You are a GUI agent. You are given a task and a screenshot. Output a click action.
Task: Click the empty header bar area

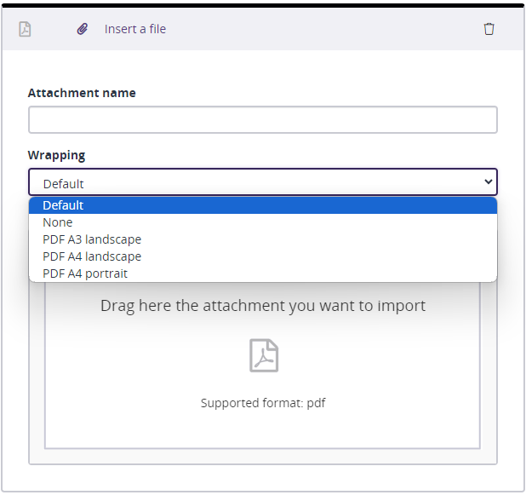tap(323, 29)
